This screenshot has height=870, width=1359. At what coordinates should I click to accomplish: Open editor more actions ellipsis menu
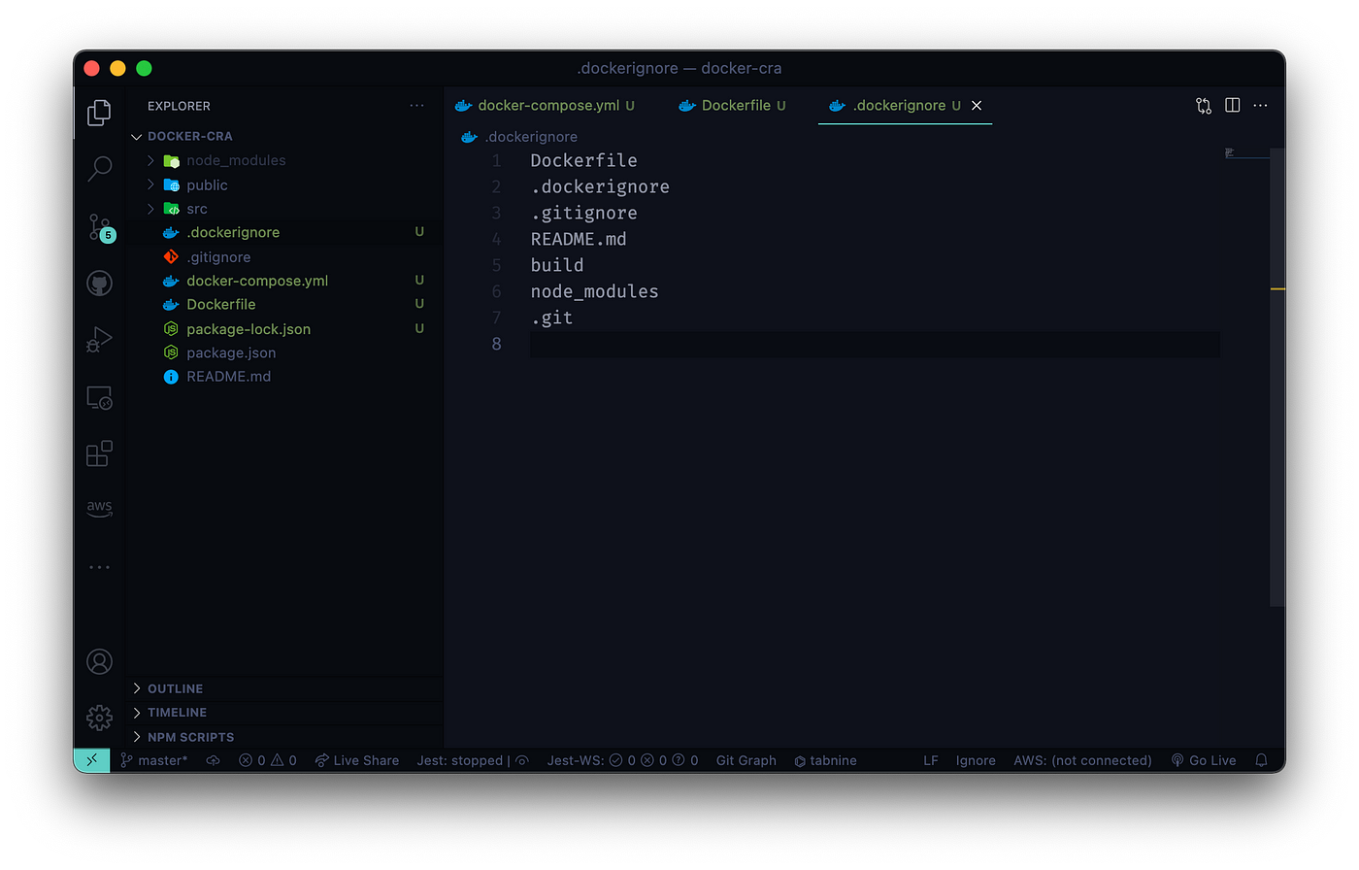click(1260, 106)
